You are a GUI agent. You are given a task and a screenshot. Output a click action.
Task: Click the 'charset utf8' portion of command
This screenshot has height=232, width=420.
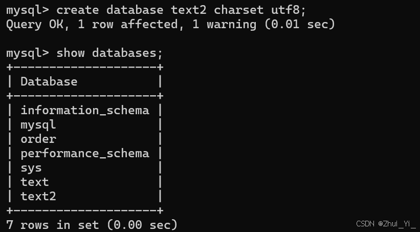click(x=260, y=10)
